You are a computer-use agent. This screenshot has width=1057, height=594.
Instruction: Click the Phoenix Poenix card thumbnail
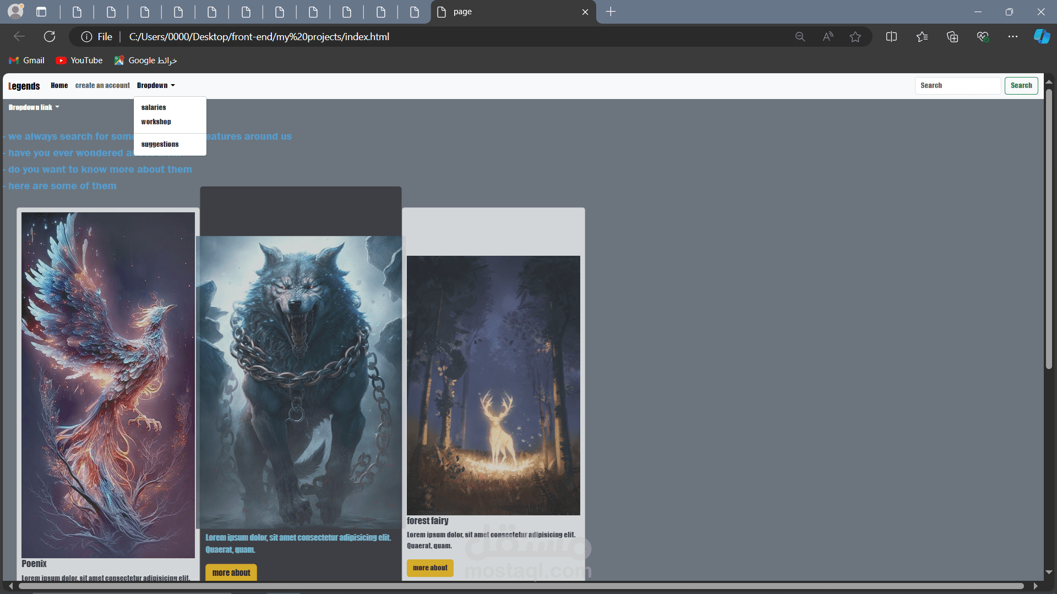click(x=107, y=385)
